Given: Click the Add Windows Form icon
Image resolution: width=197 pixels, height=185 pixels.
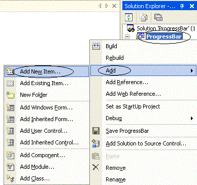Looking at the screenshot, I should (x=10, y=107).
